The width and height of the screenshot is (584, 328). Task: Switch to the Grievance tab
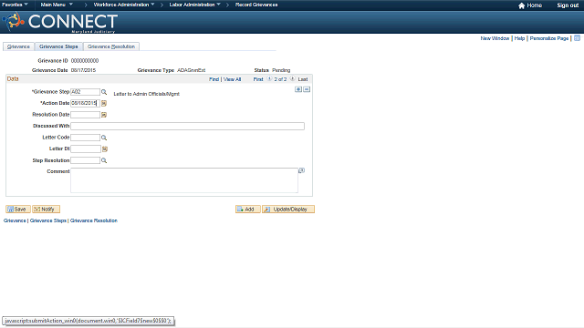coord(18,46)
